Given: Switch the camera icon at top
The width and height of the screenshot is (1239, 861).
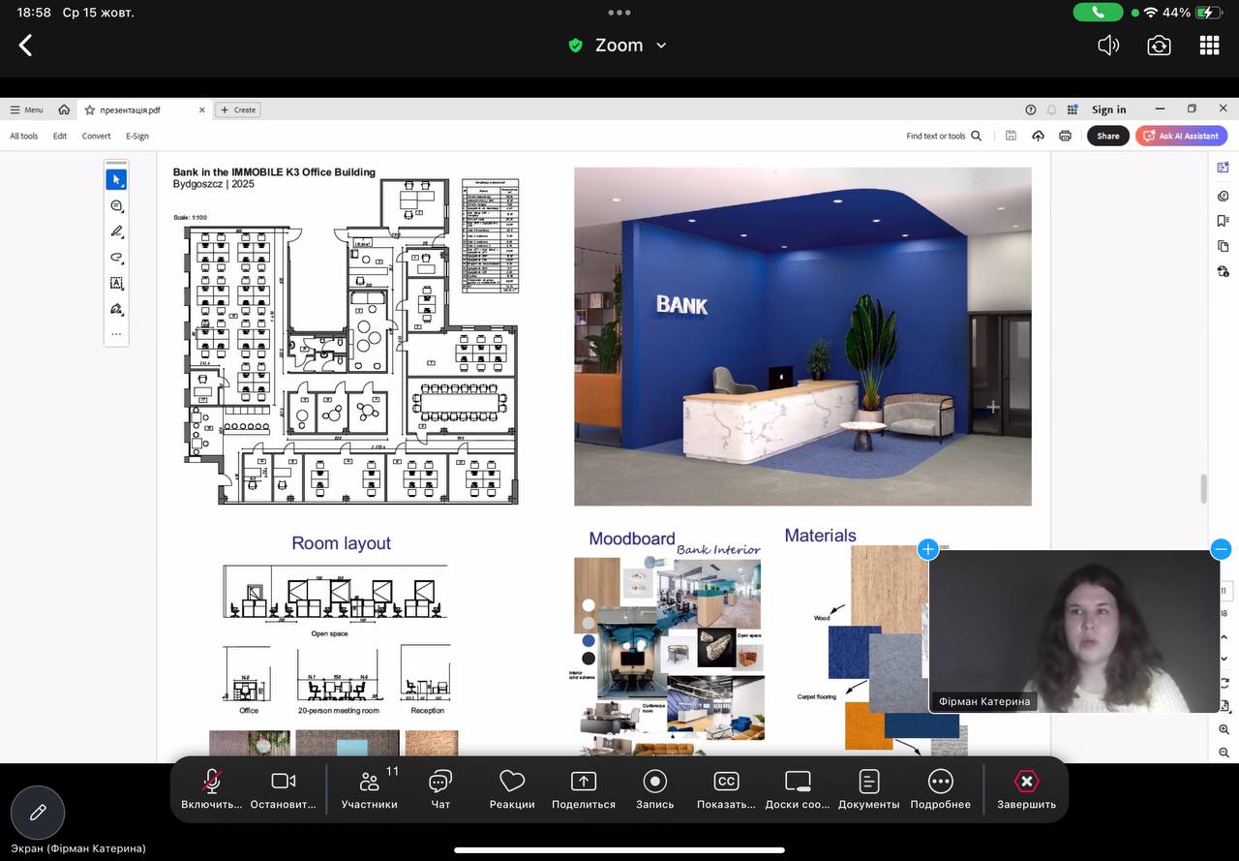Looking at the screenshot, I should pos(1159,46).
